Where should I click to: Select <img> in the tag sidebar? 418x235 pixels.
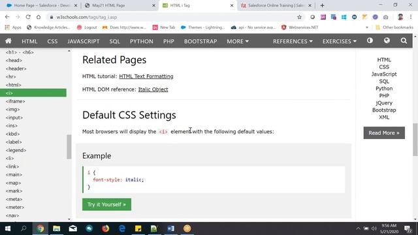[12, 109]
